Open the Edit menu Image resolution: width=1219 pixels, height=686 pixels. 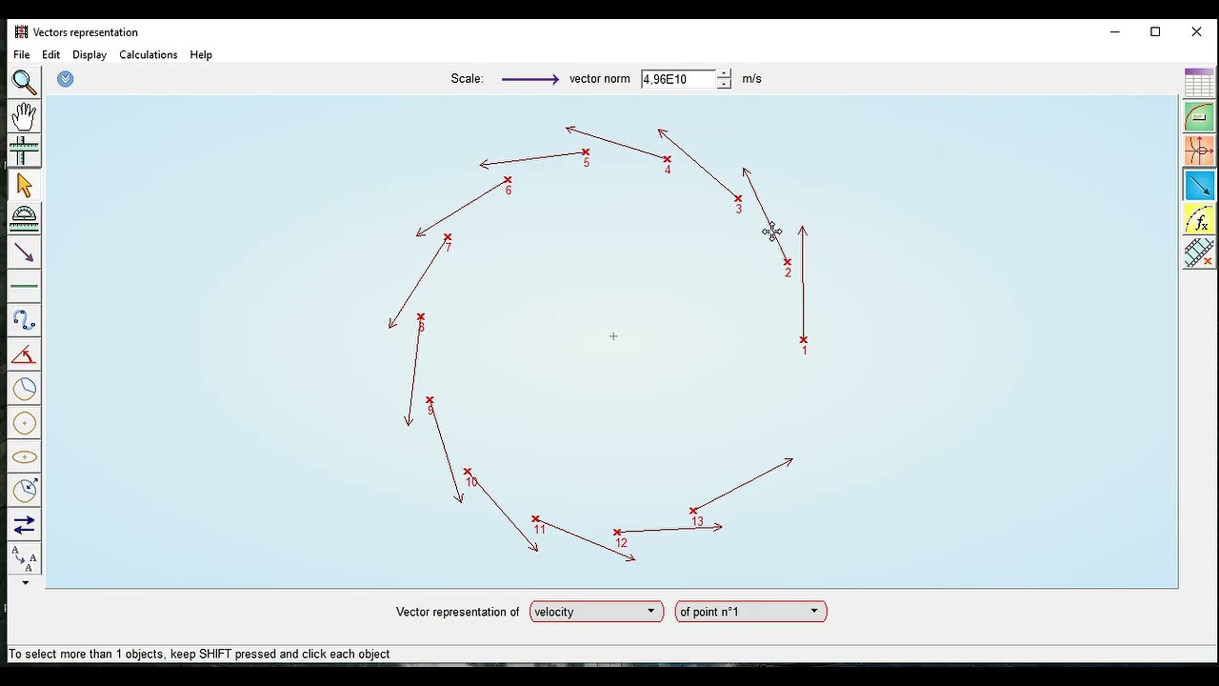[50, 54]
